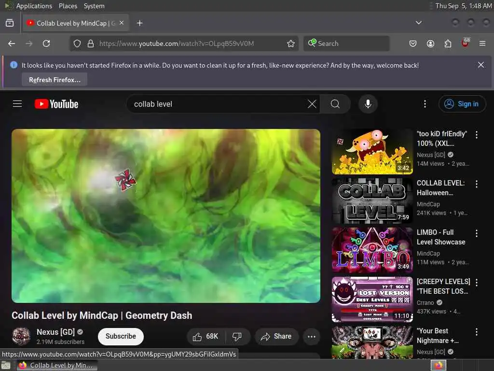
Task: Dislike the video with thumbs-down
Action: coord(237,337)
